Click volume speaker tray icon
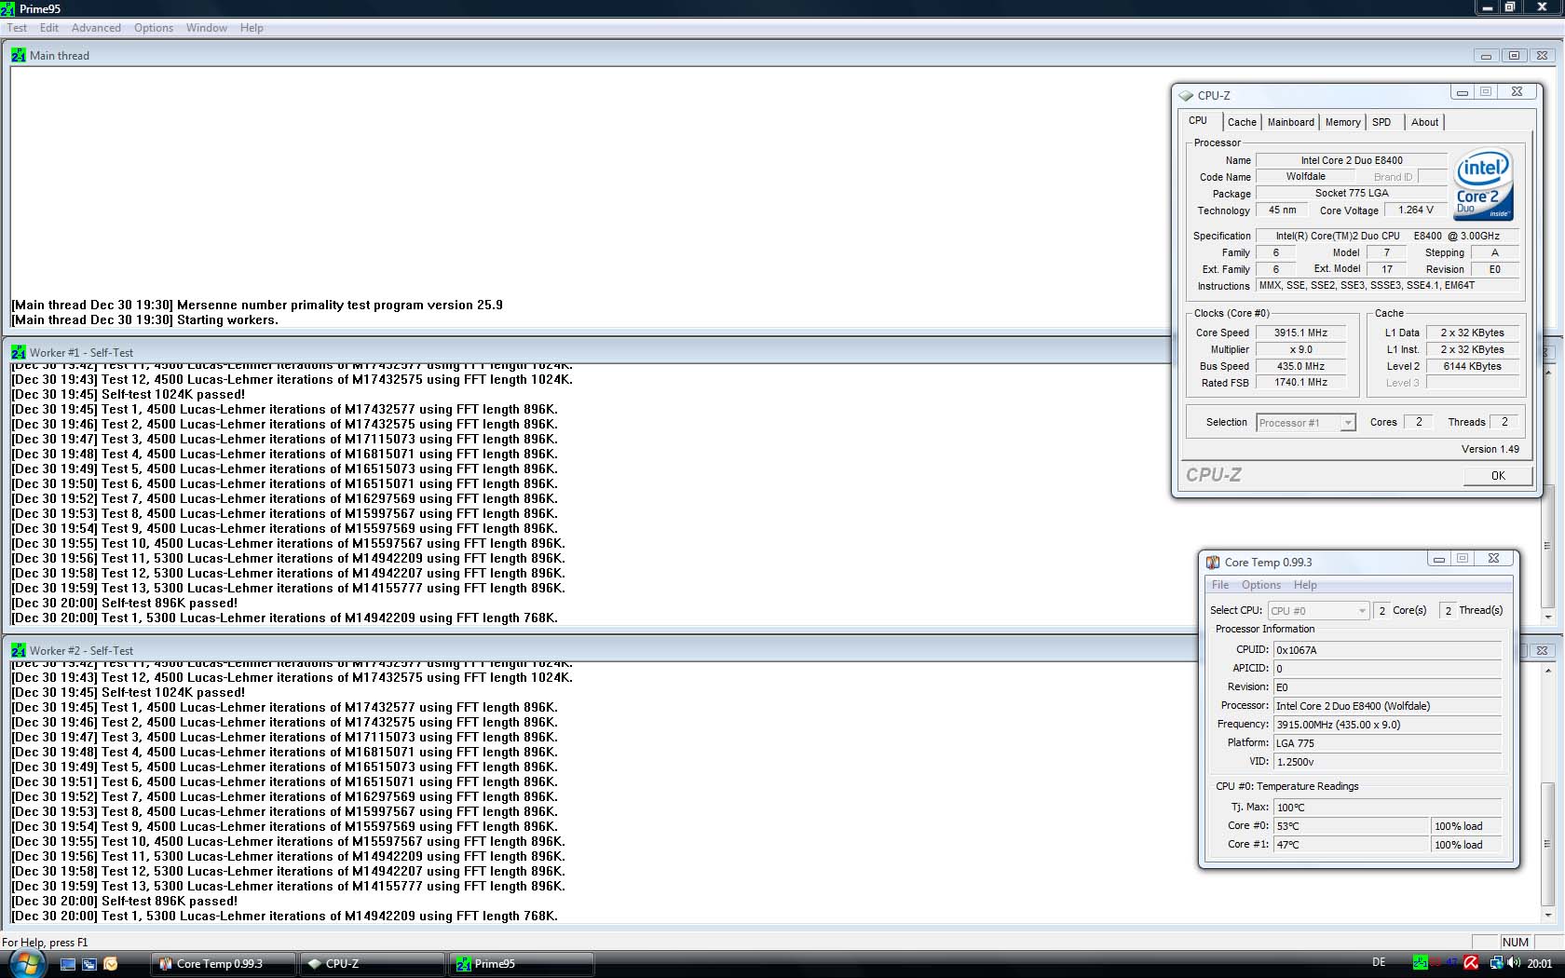This screenshot has height=978, width=1565. click(1514, 963)
